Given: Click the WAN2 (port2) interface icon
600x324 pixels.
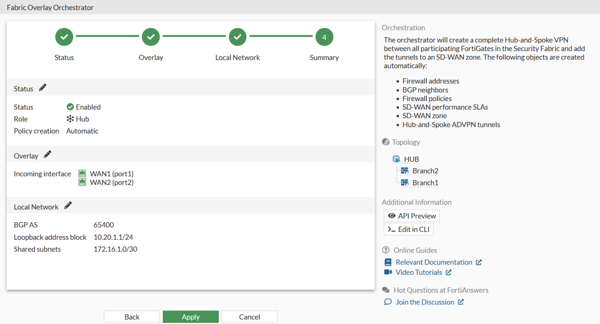Looking at the screenshot, I should pyautogui.click(x=82, y=183).
